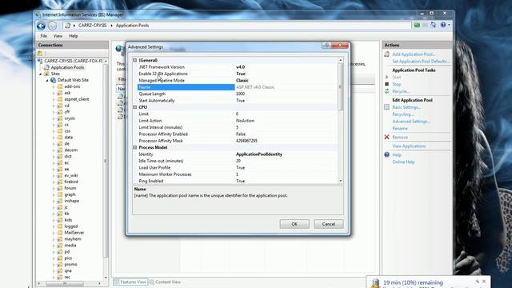
Task: Select the Name property row
Action: (x=238, y=87)
